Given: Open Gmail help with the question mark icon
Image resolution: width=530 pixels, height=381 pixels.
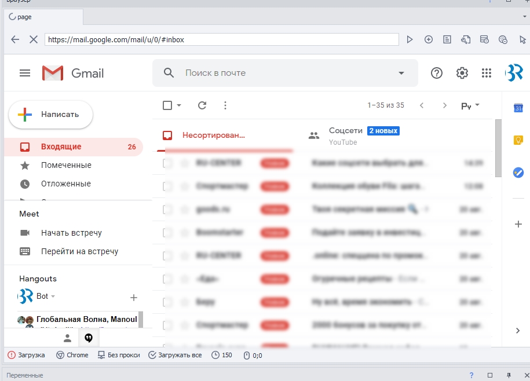Looking at the screenshot, I should pyautogui.click(x=437, y=73).
